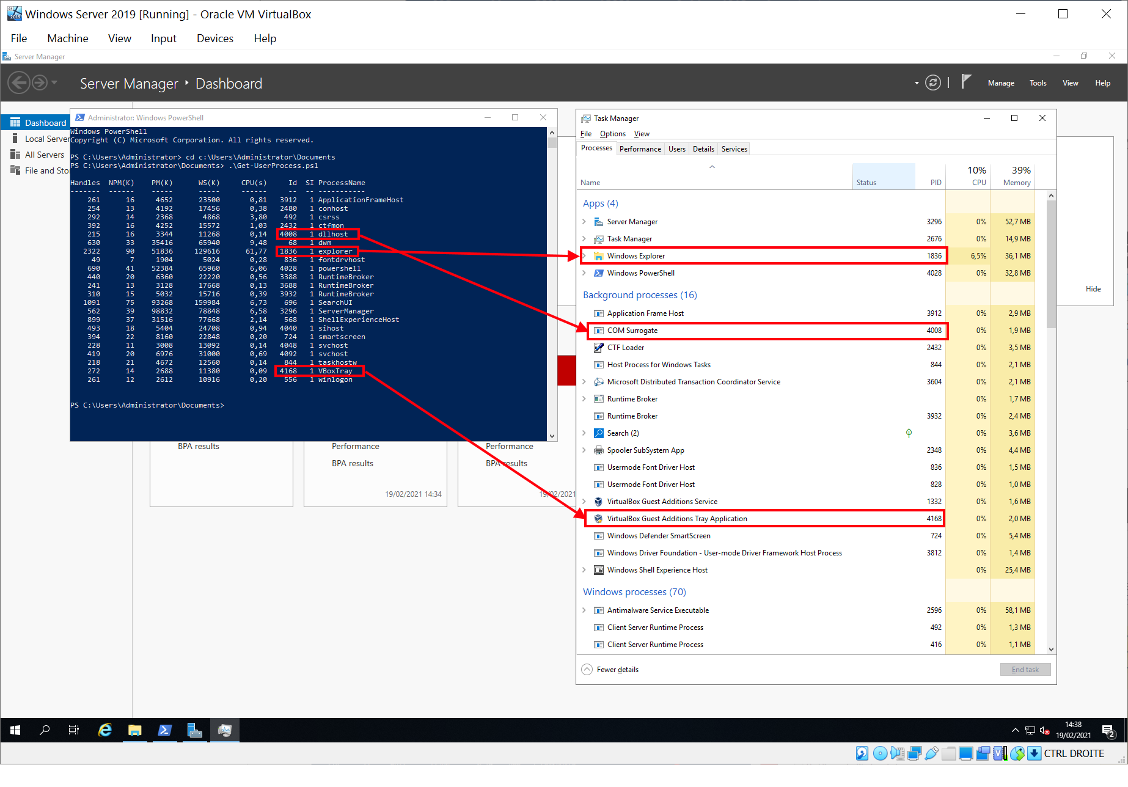Click the End task button
Image resolution: width=1128 pixels, height=787 pixels.
click(1025, 670)
